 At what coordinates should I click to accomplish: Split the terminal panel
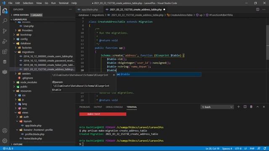point(245,107)
